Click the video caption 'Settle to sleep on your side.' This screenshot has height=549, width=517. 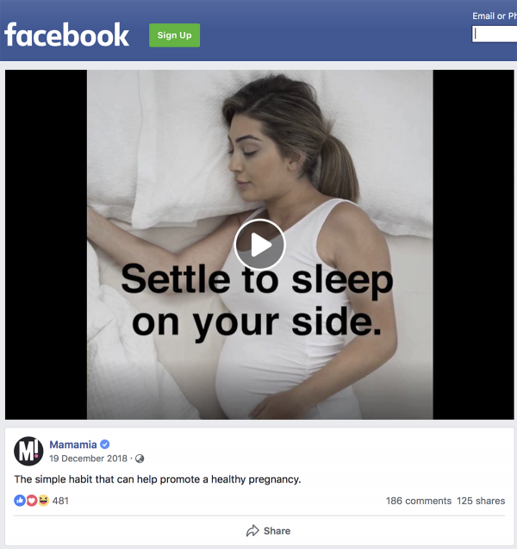pos(257,301)
